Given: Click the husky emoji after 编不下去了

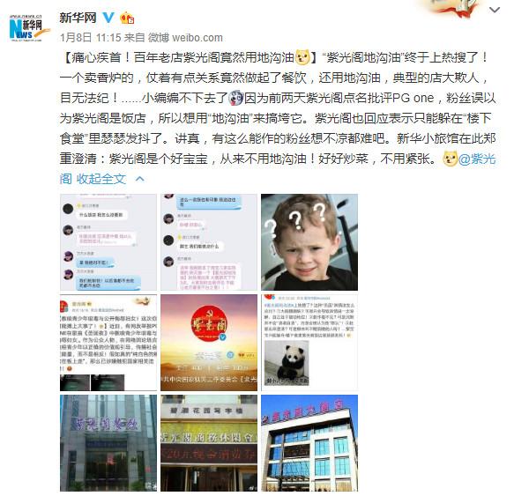Looking at the screenshot, I should coord(235,98).
